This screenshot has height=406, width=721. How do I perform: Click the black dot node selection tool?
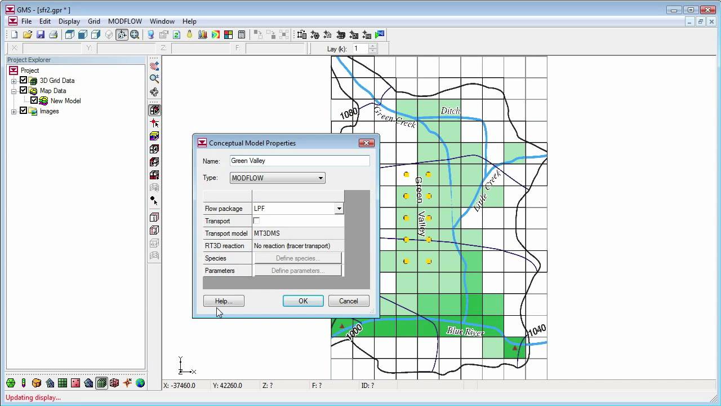point(154,200)
